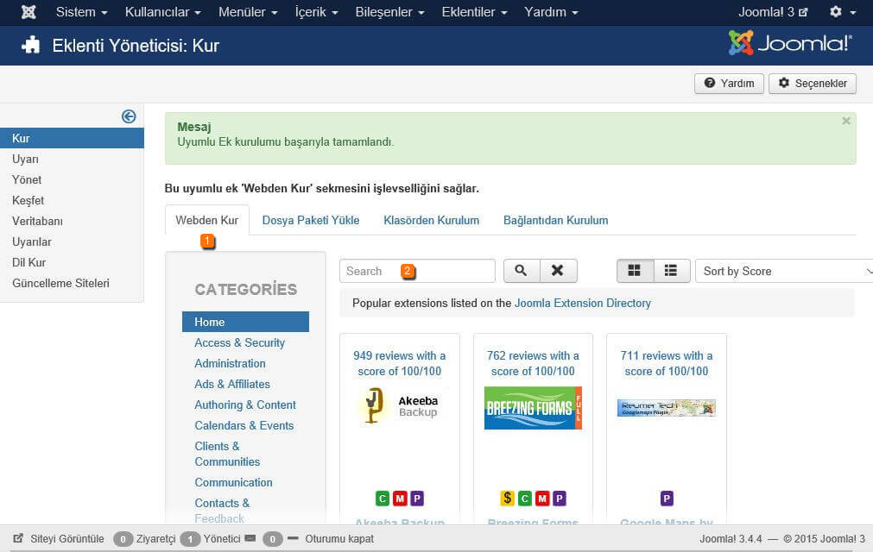The image size is (873, 552).
Task: Expand the Eklentiler menu
Action: [473, 12]
